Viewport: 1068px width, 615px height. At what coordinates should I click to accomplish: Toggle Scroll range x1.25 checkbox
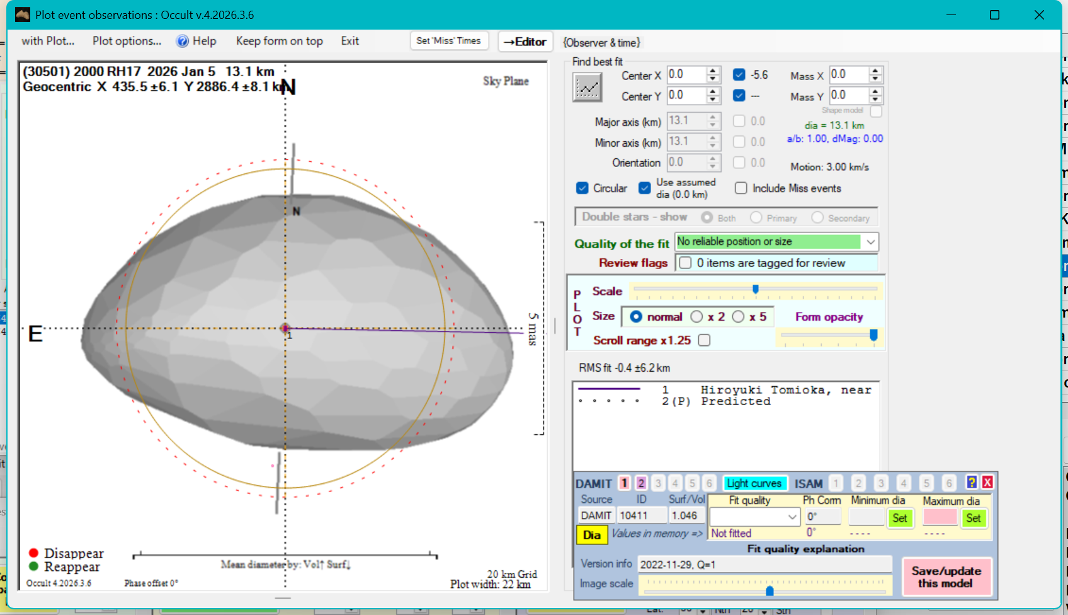pyautogui.click(x=704, y=340)
